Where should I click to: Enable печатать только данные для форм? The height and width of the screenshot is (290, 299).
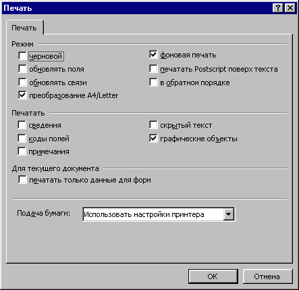click(x=22, y=180)
